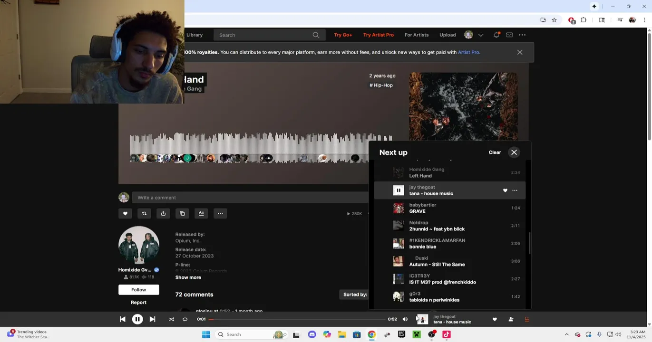Open the track album artwork
Viewport: 652px width, 342px height.
[463, 106]
